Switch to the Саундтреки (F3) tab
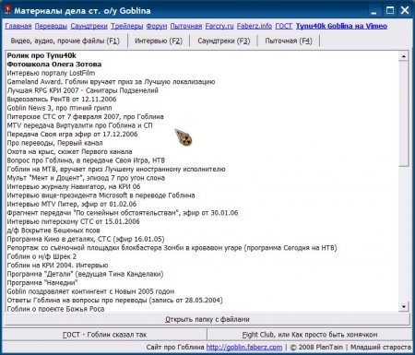Screen dimensions: 415x355 click(224, 41)
